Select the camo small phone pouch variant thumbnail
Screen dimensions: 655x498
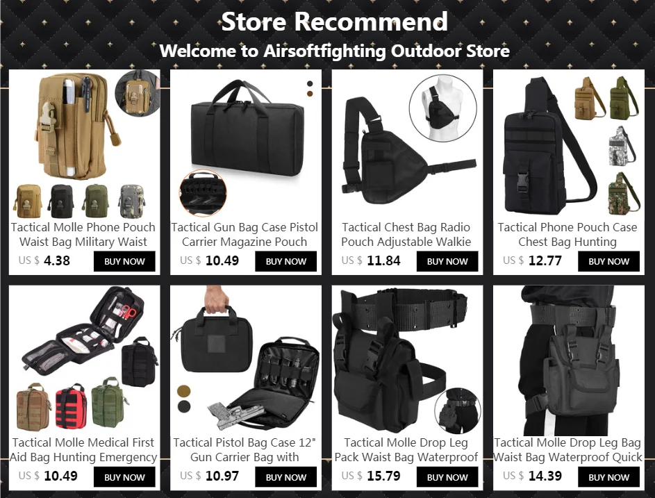(x=133, y=202)
